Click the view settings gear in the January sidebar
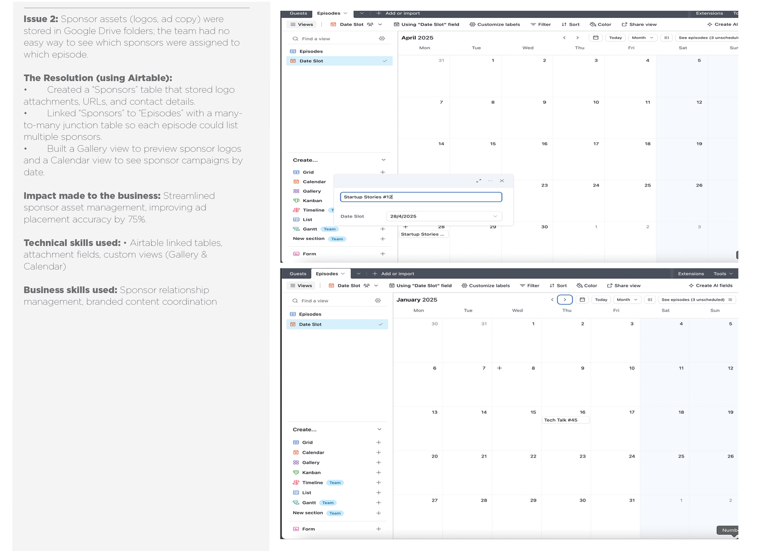This screenshot has width=779, height=551. coord(378,301)
